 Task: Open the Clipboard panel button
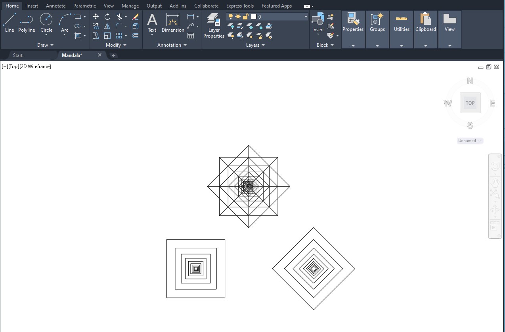[x=426, y=29]
